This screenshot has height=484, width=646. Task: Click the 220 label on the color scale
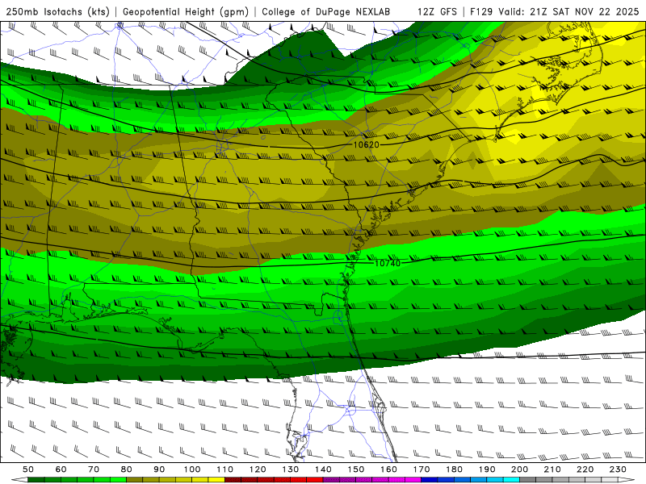point(585,469)
